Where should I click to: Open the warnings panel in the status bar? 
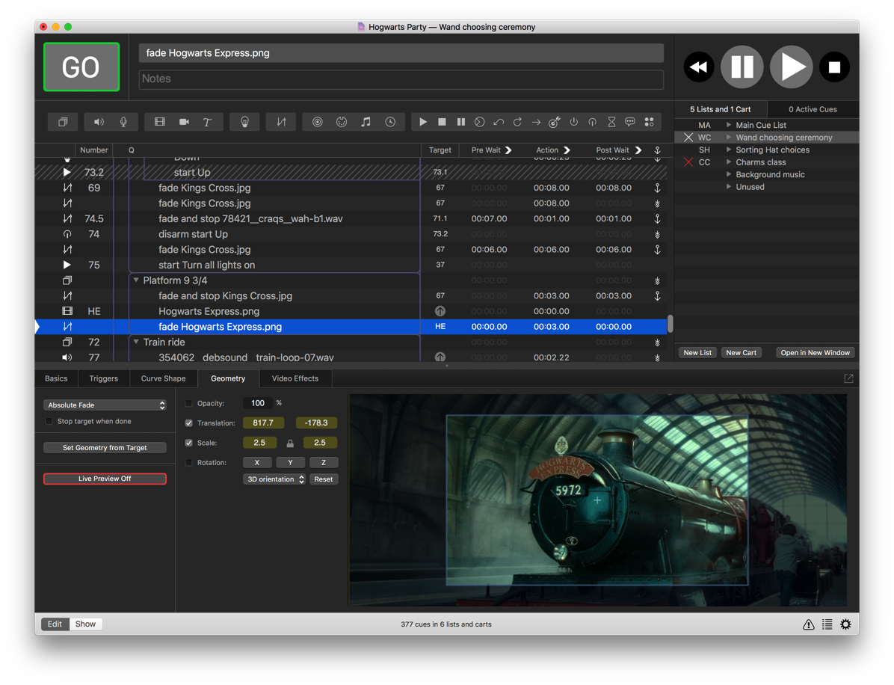[809, 624]
